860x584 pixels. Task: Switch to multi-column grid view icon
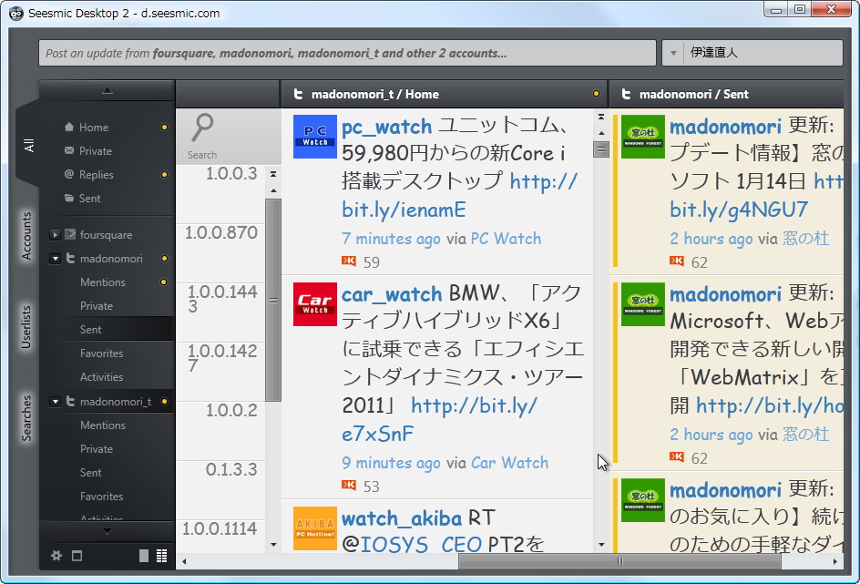pyautogui.click(x=161, y=555)
